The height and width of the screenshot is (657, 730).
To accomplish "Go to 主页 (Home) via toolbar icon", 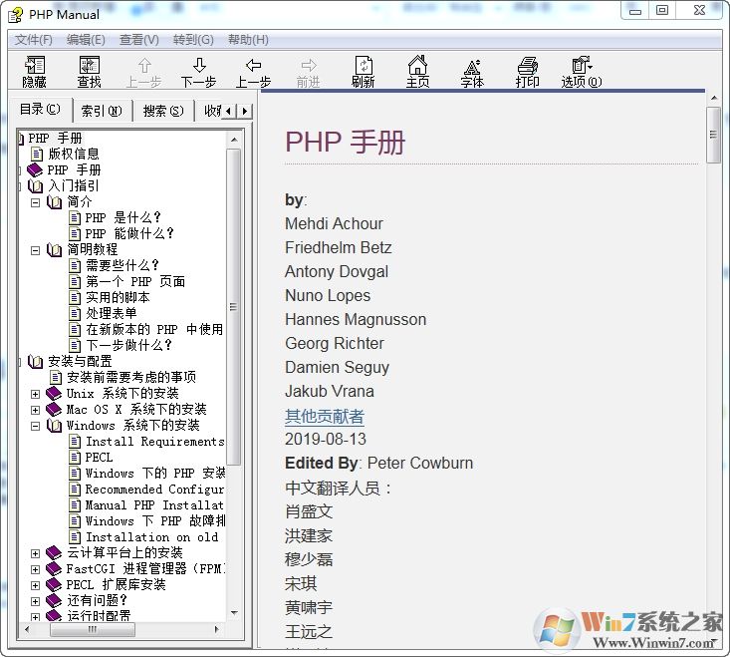I will pyautogui.click(x=417, y=66).
